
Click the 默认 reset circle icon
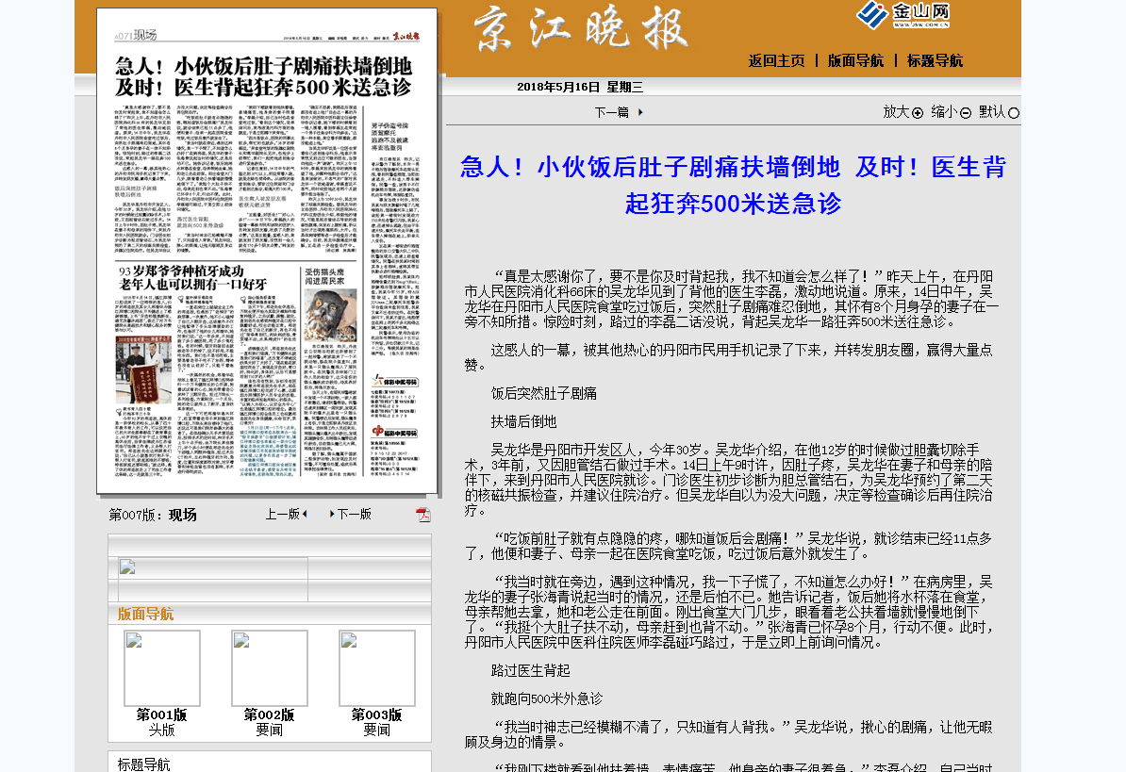click(x=1014, y=113)
